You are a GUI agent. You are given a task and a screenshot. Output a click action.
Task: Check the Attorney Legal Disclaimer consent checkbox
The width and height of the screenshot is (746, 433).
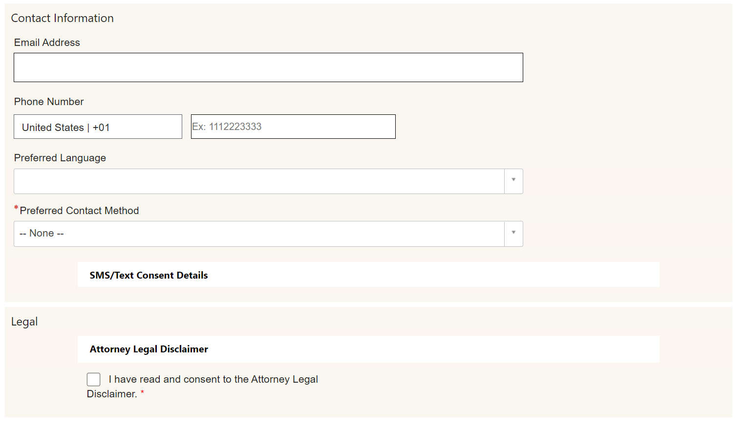point(93,380)
